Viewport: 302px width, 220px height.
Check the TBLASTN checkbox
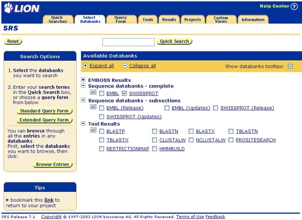click(231, 132)
